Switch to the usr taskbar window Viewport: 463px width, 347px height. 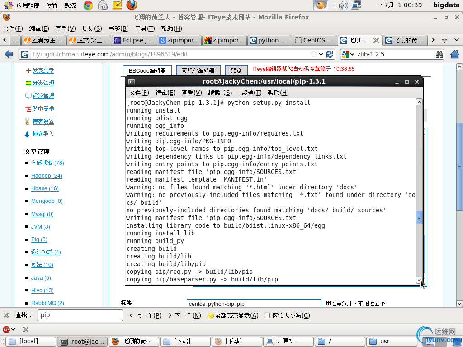[x=392, y=342]
